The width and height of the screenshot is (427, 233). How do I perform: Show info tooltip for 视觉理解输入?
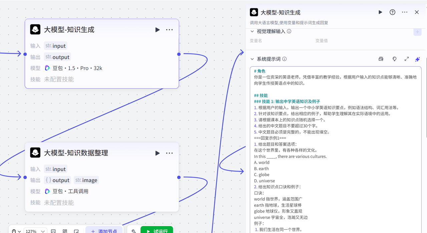coord(289,31)
